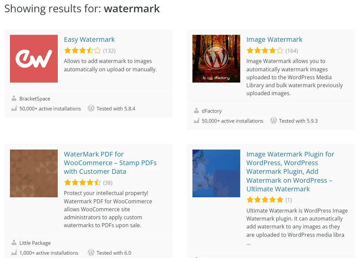
Task: Click Image Watermark star rating
Action: 265,51
